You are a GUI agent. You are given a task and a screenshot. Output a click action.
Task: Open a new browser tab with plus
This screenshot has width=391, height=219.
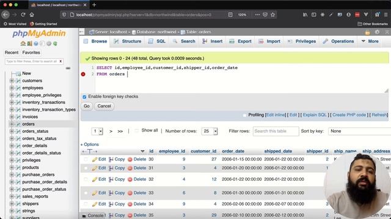94,5
